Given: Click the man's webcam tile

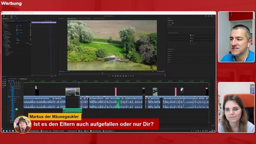Looking at the screenshot, I should pyautogui.click(x=236, y=37).
